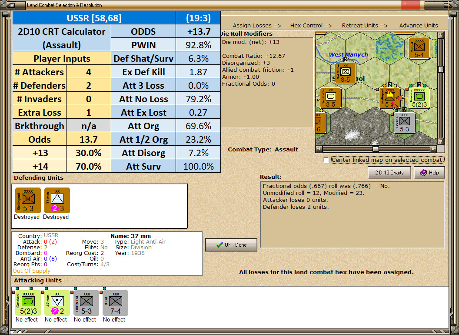Viewport: 459px width, 335px height.
Task: Click the 3-5 unit near West Manych
Action: pos(345,73)
